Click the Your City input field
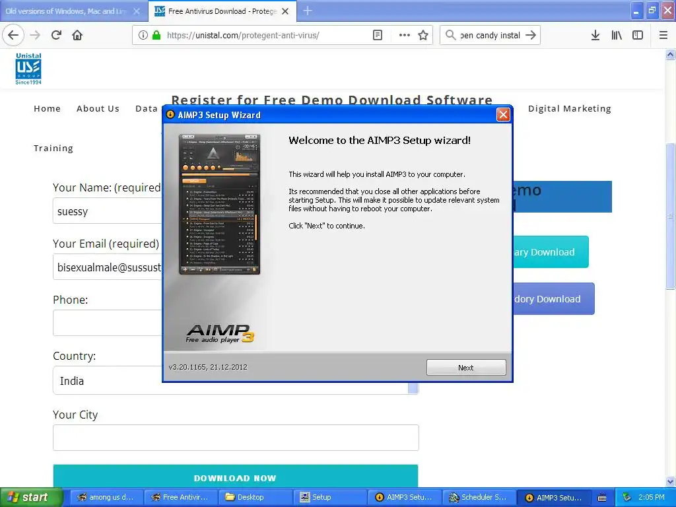This screenshot has width=676, height=507. pyautogui.click(x=236, y=438)
